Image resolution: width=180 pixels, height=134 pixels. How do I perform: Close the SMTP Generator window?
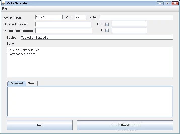(175, 3)
